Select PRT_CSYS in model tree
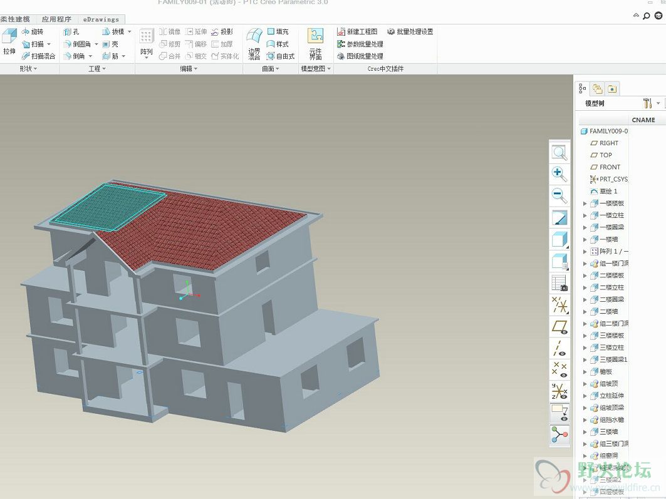Image resolution: width=666 pixels, height=499 pixels. point(609,180)
